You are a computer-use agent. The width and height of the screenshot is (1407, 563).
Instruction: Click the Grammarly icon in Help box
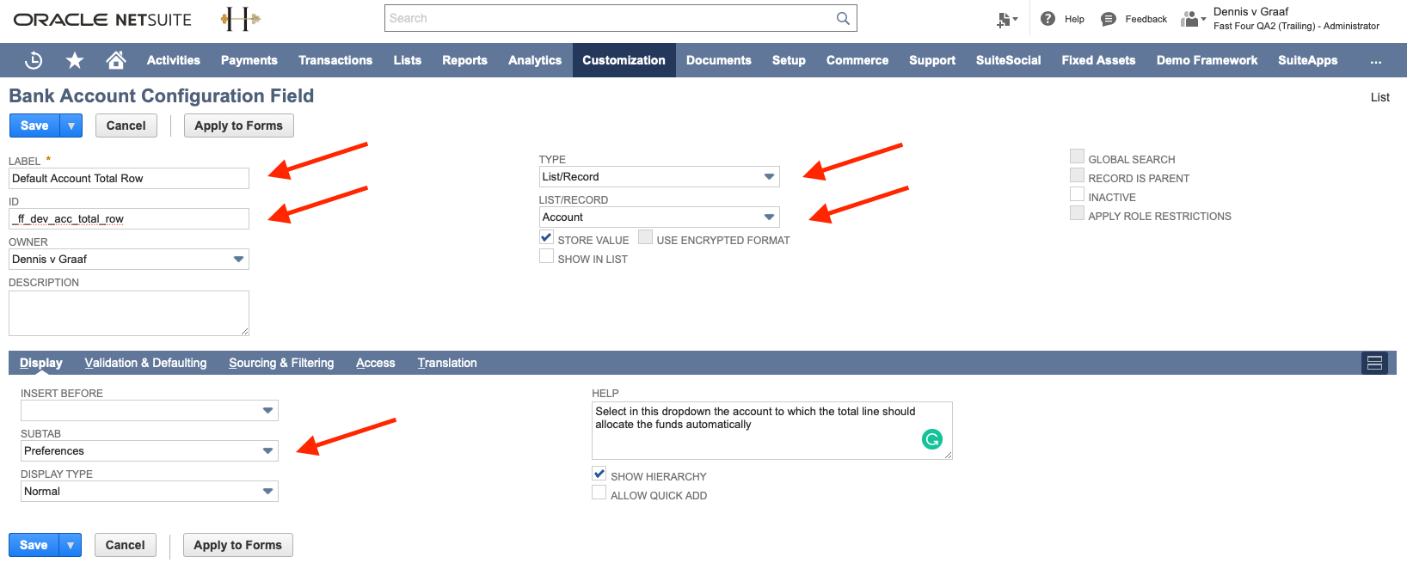pyautogui.click(x=932, y=439)
